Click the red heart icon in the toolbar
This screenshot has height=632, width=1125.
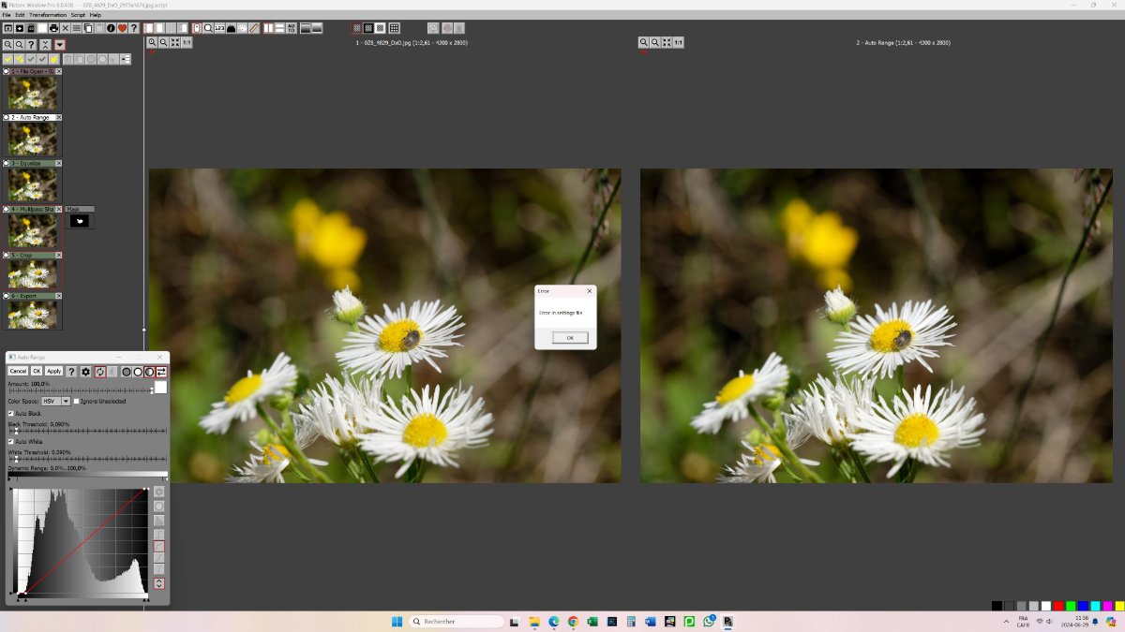tap(123, 28)
